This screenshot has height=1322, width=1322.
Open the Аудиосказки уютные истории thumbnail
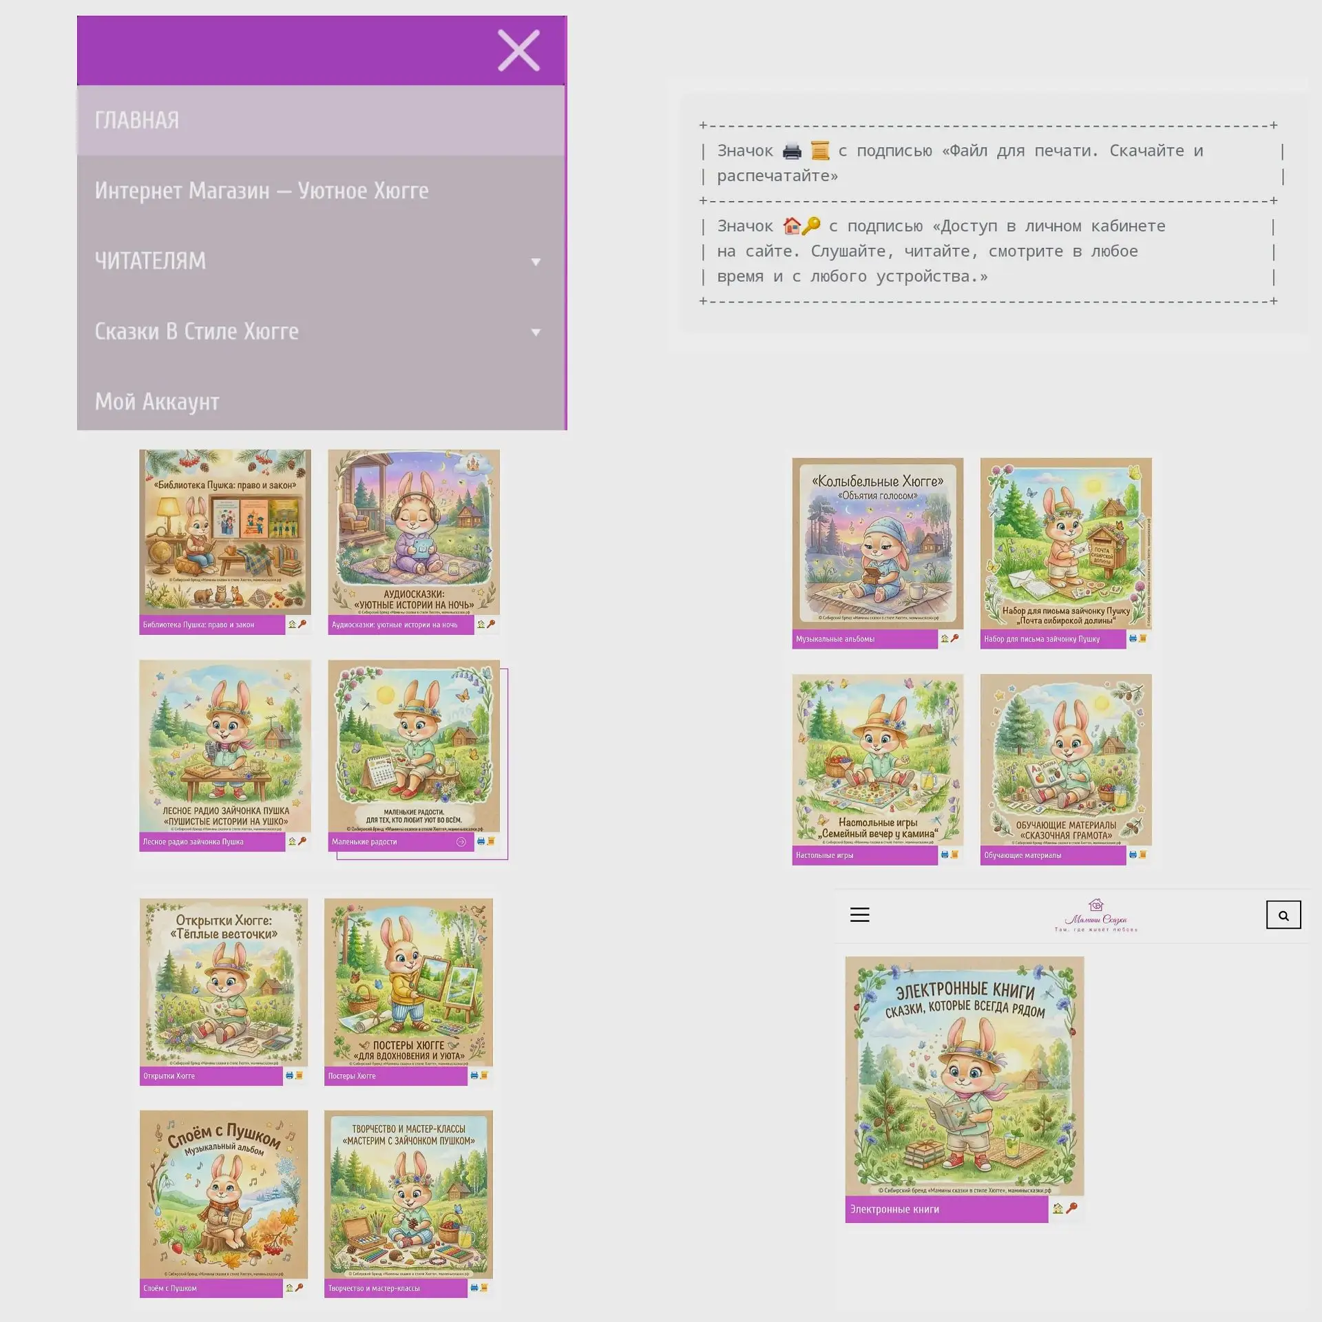[414, 532]
